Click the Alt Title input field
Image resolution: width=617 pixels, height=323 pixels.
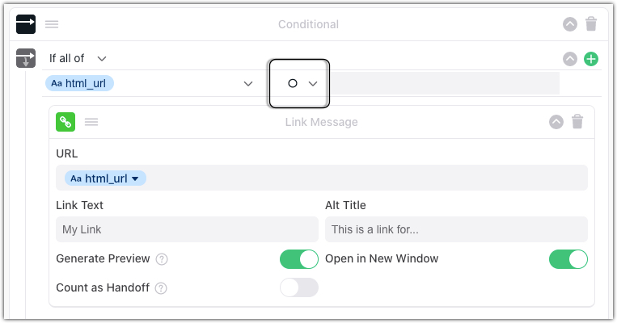[456, 229]
